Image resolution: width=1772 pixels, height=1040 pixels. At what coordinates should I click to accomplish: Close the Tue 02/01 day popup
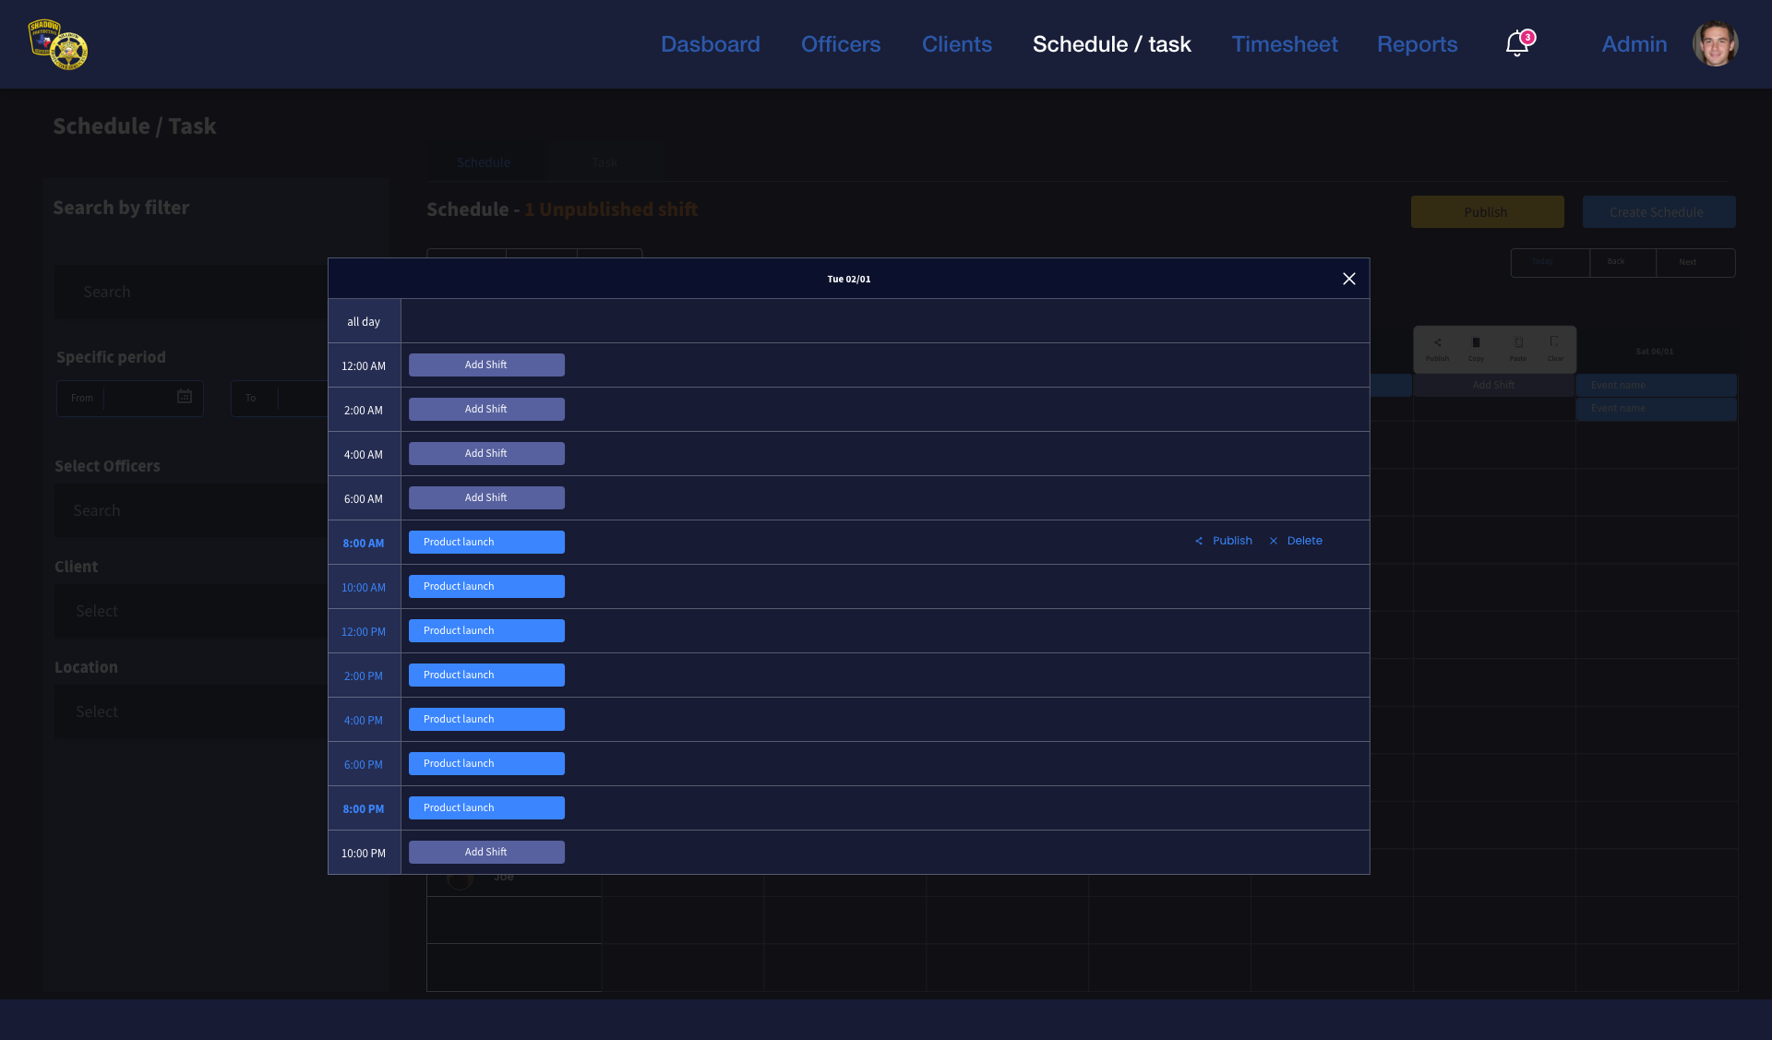[x=1348, y=279]
